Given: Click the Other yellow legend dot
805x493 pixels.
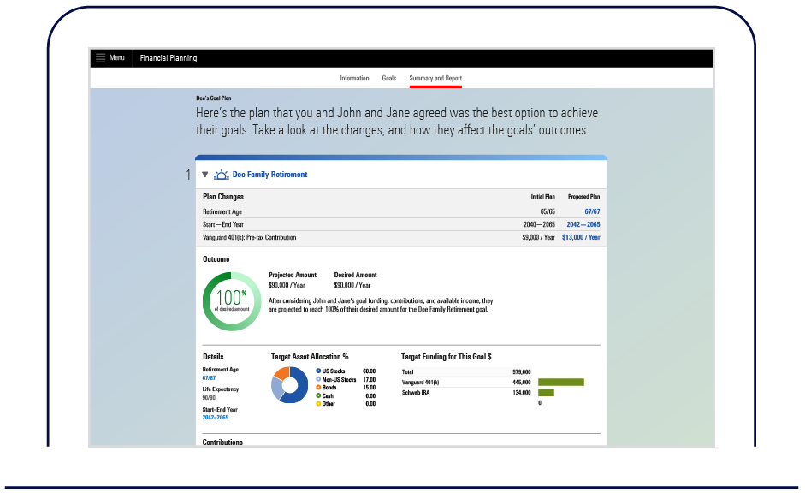Looking at the screenshot, I should pyautogui.click(x=319, y=404).
